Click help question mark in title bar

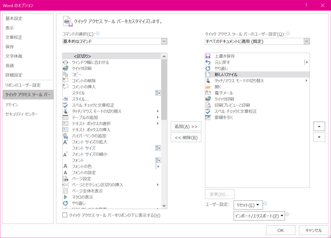(306, 5)
